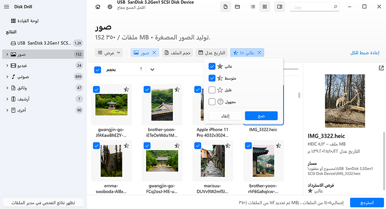Check the قليل low chances checkbox
This screenshot has width=386, height=209.
coord(212,90)
